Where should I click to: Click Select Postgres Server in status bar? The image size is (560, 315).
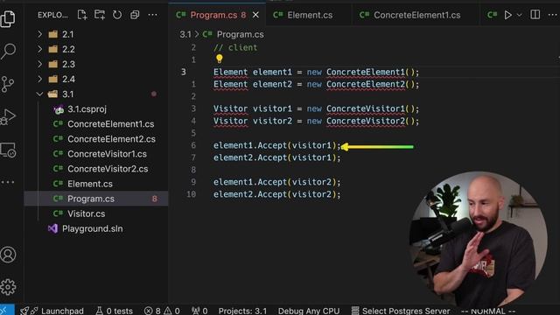click(x=401, y=311)
